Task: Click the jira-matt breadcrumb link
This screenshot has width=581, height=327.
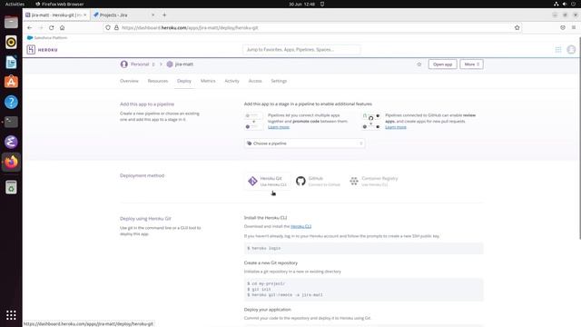Action: [x=184, y=64]
